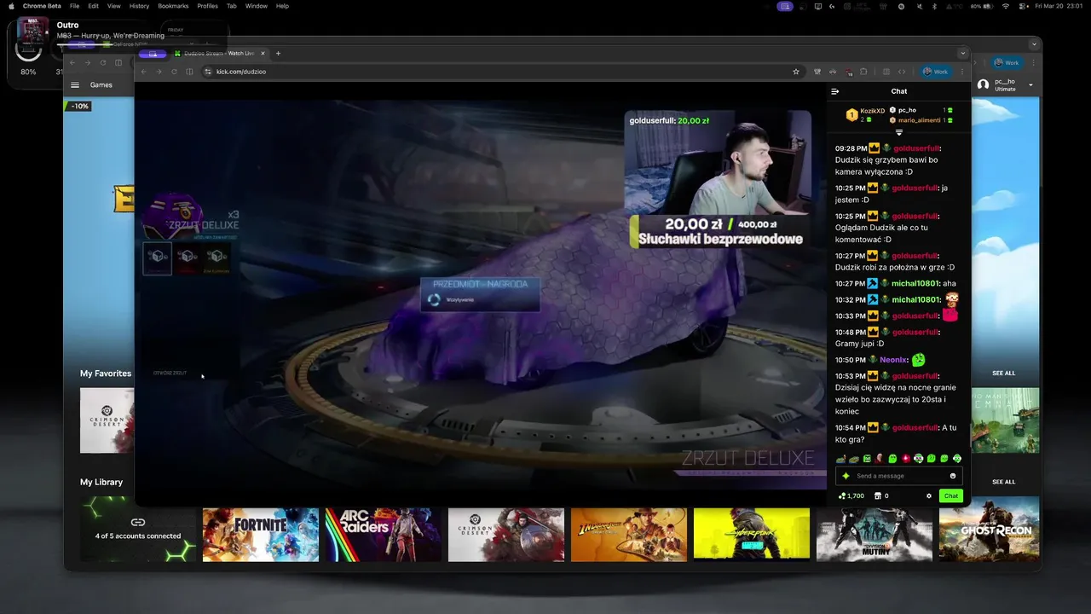
Task: Open chat settings gear icon
Action: point(929,495)
